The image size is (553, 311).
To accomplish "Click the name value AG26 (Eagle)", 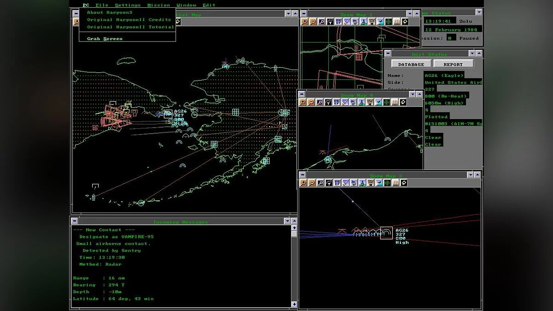I will point(444,76).
